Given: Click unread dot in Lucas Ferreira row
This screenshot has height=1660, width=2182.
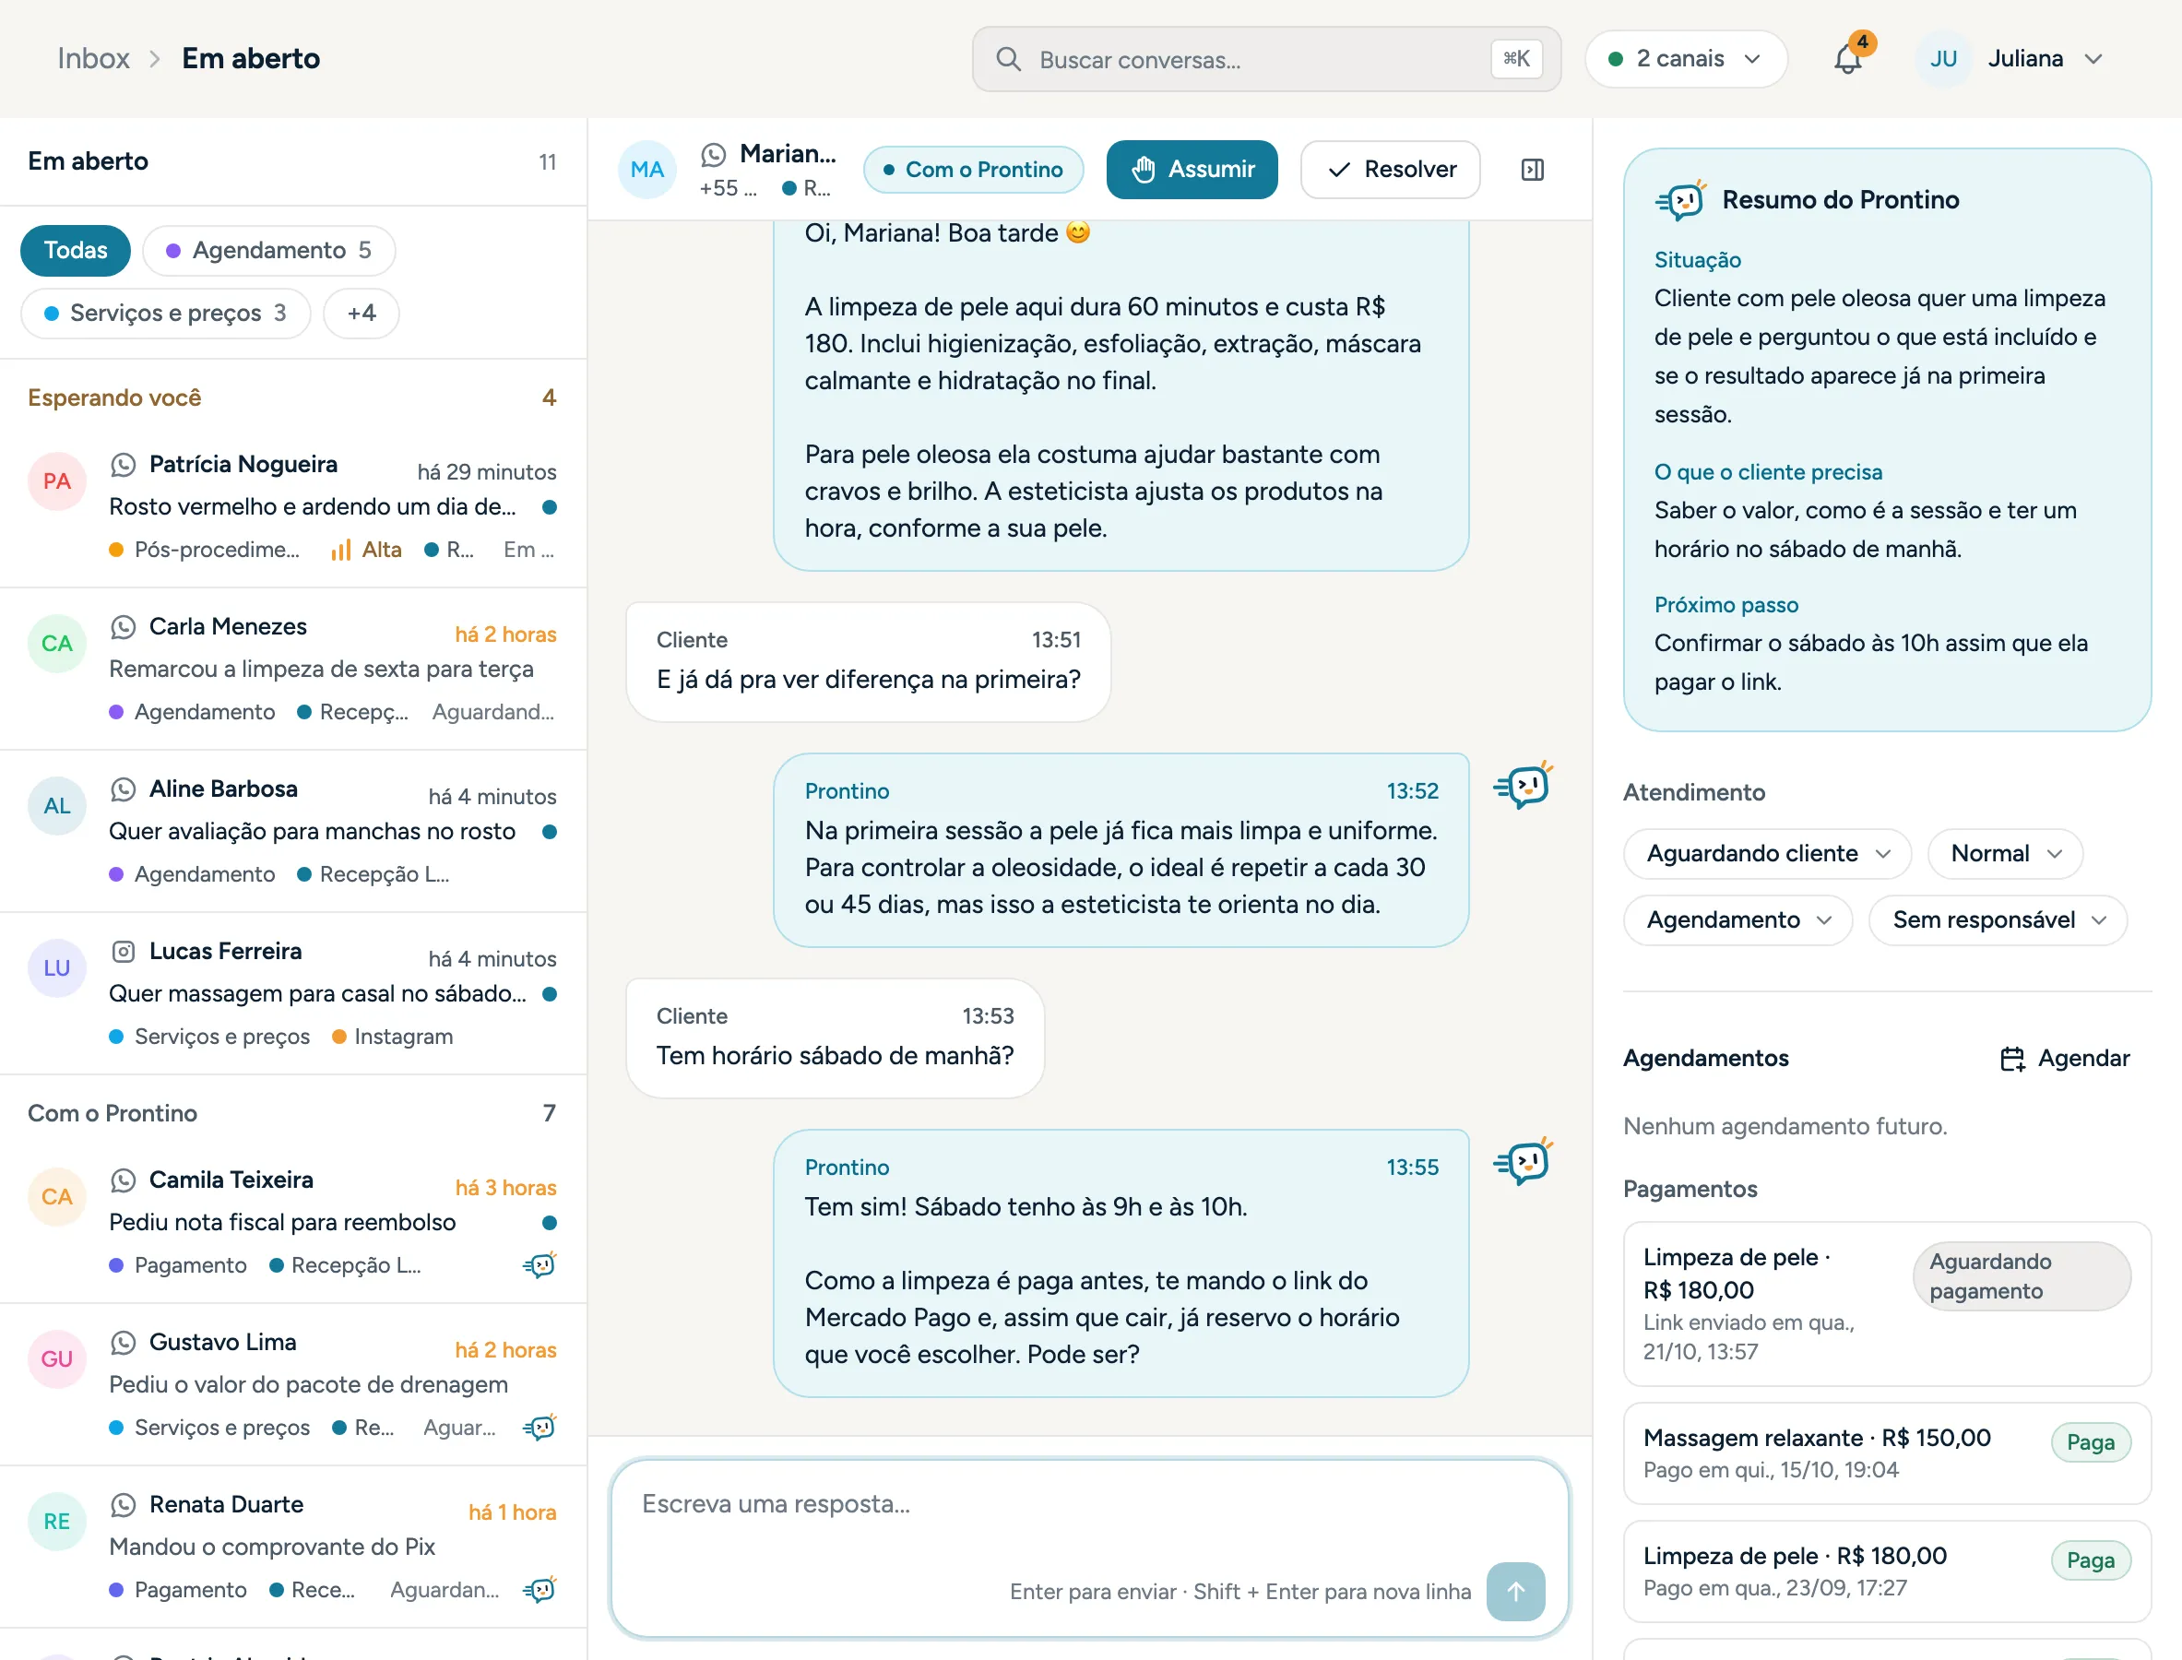Looking at the screenshot, I should [x=550, y=994].
